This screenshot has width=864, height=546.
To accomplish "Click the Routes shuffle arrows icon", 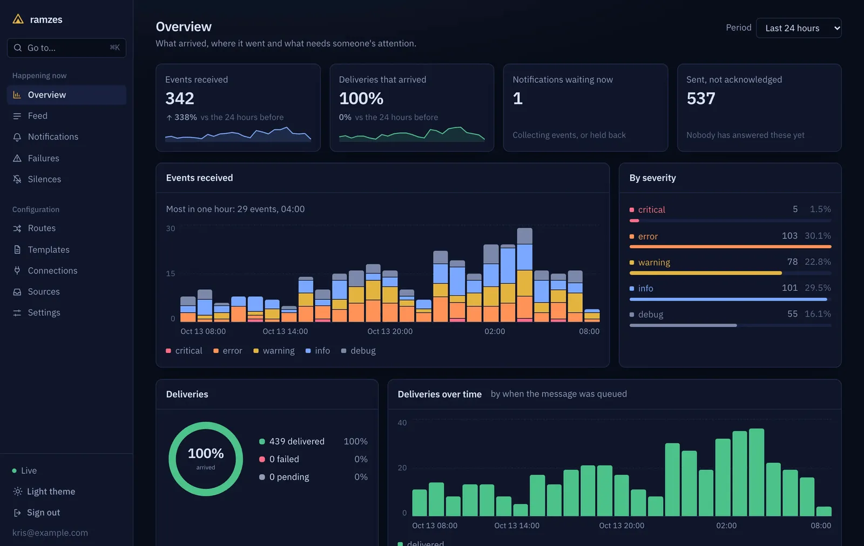I will click(17, 228).
